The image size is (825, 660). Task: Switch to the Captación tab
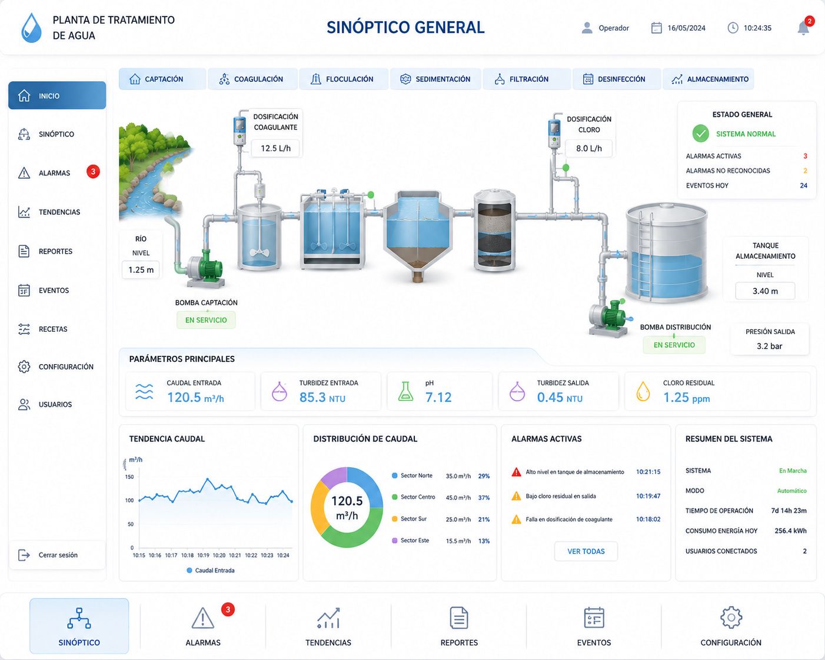pos(162,79)
